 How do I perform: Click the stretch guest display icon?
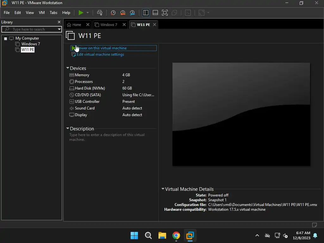(x=202, y=13)
